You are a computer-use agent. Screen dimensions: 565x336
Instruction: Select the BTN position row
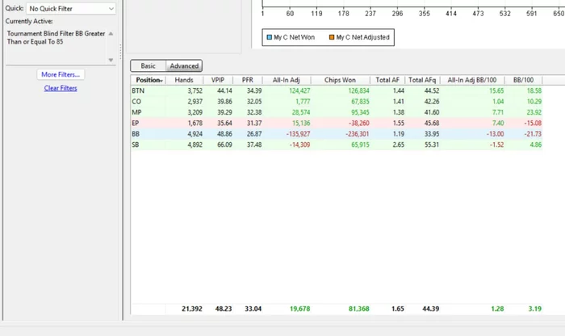pos(337,90)
